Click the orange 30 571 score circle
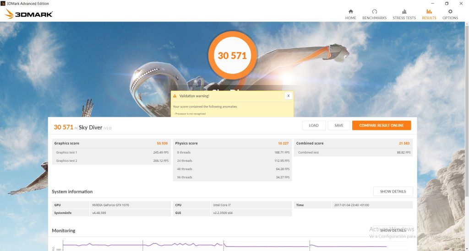 [232, 55]
